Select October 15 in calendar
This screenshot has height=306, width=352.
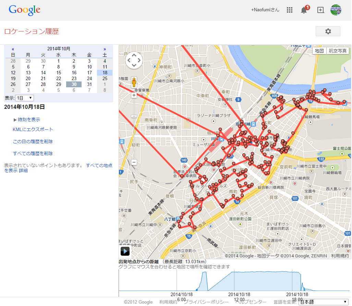58,73
